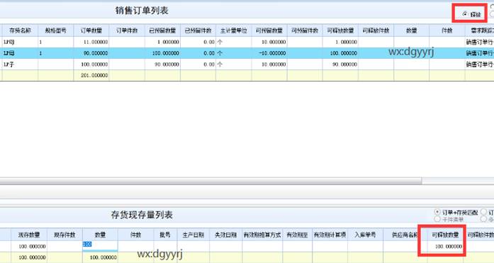Screen dimensions: 494x263
Task: Click the 生产日期 column header
Action: pos(193,235)
